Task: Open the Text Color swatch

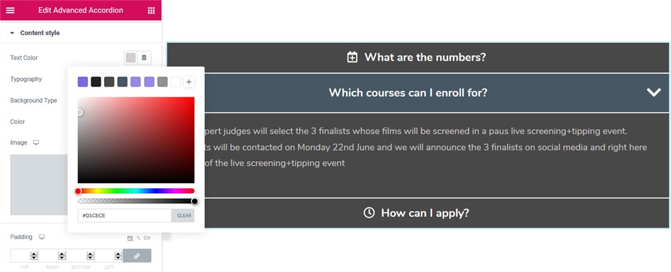Action: [131, 57]
